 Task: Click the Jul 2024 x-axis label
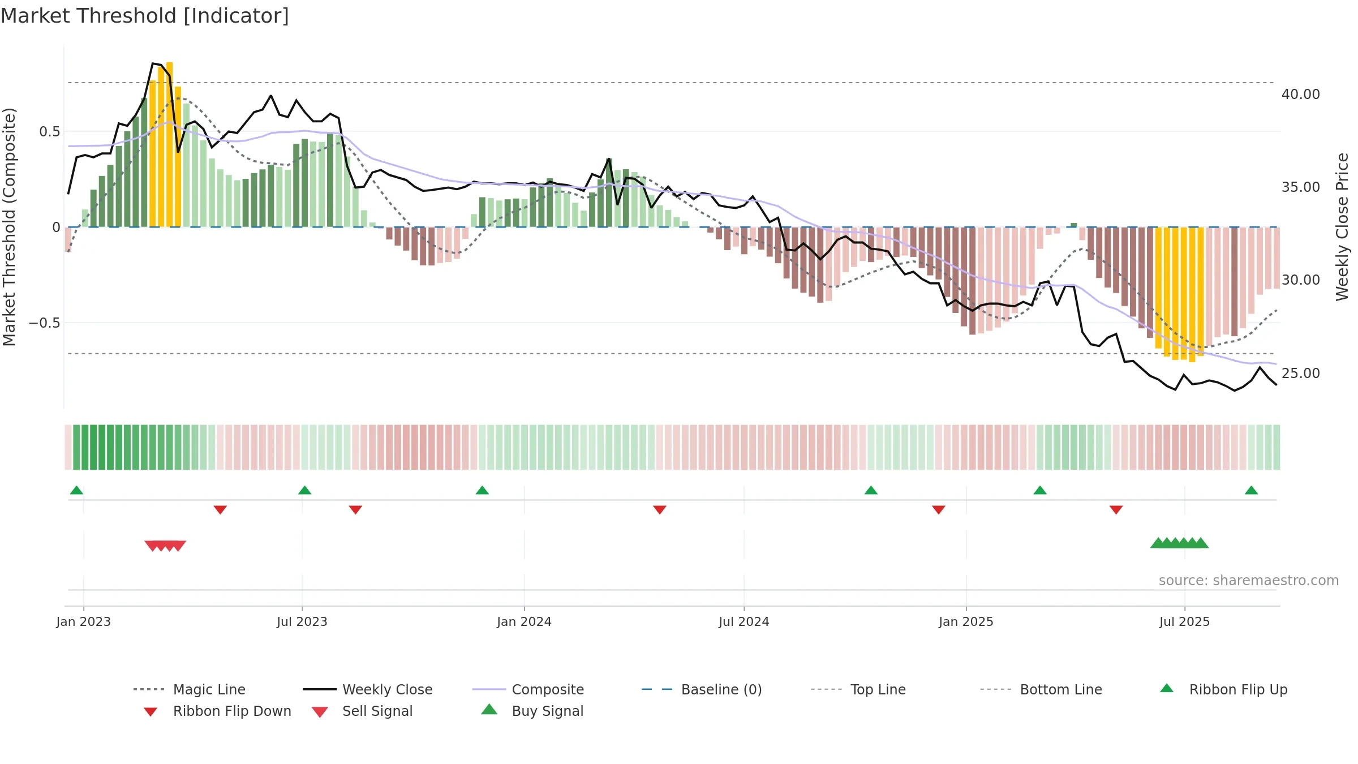coord(744,621)
